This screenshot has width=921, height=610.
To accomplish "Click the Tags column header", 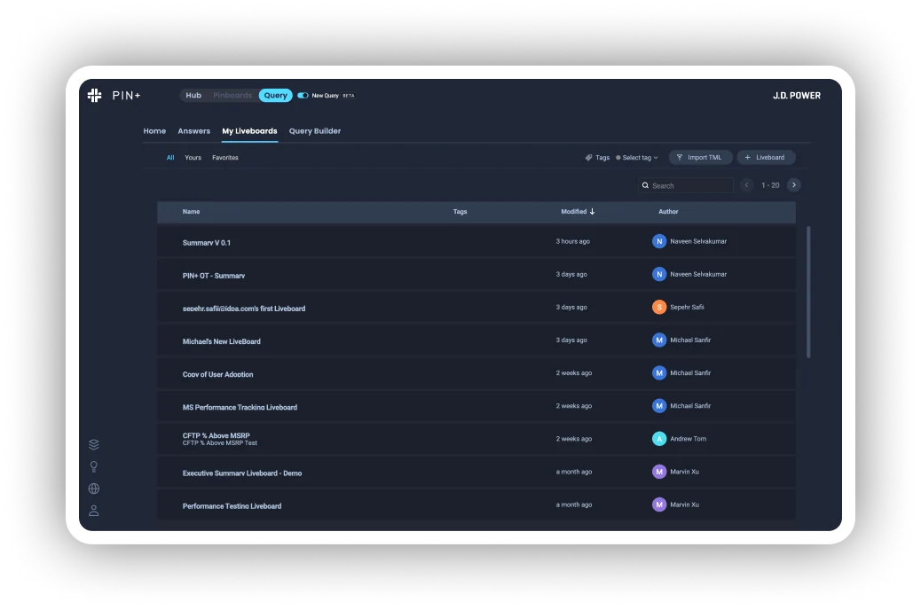I will [460, 211].
